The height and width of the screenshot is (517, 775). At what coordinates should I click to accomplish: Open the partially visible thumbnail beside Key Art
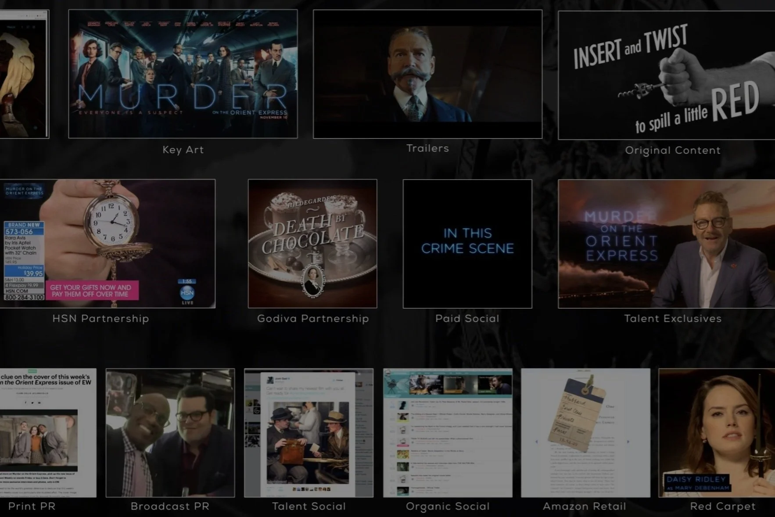[x=24, y=74]
